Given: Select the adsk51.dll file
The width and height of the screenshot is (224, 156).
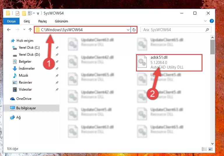Looking at the screenshot, I should click(x=169, y=63).
